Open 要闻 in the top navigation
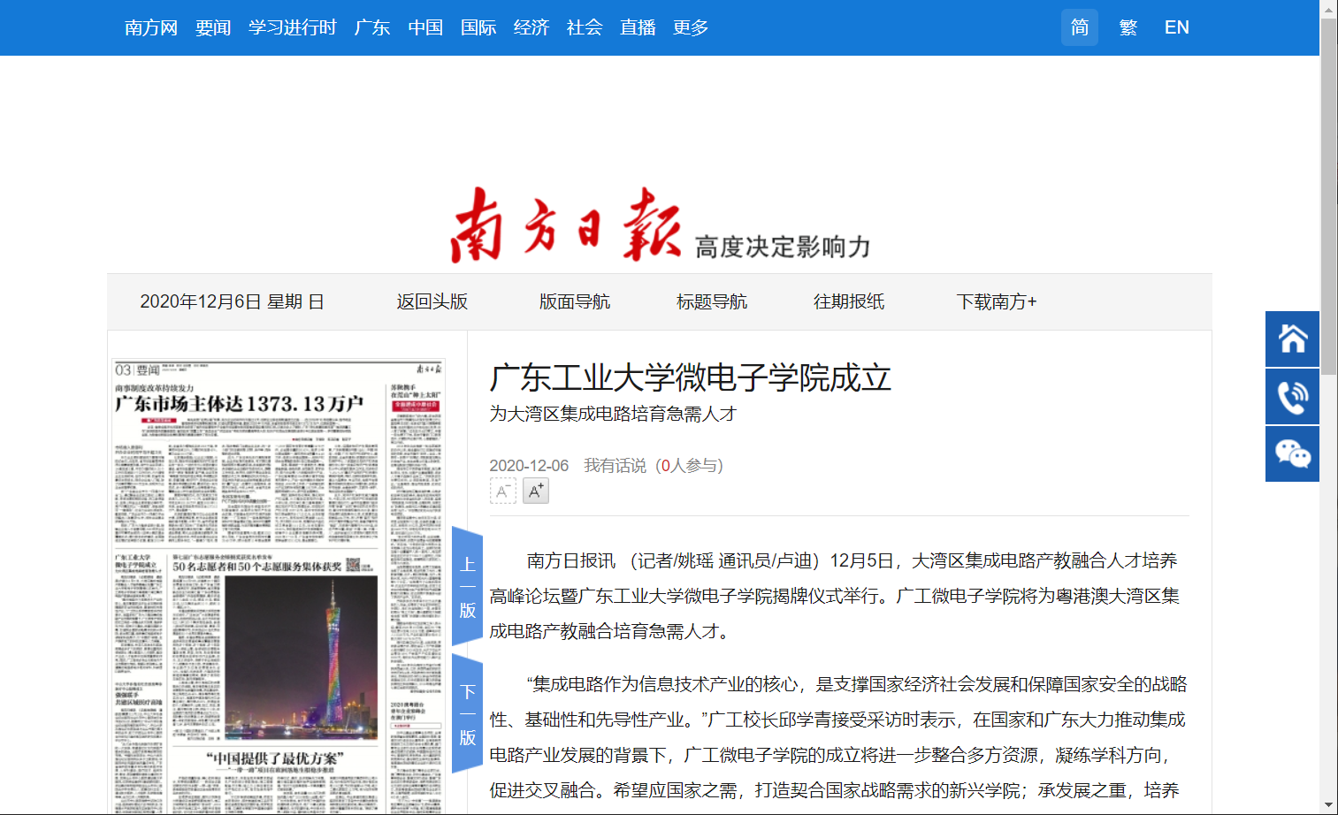Image resolution: width=1338 pixels, height=815 pixels. point(213,27)
